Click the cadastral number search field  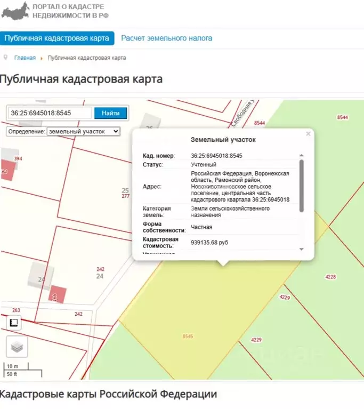(x=50, y=113)
